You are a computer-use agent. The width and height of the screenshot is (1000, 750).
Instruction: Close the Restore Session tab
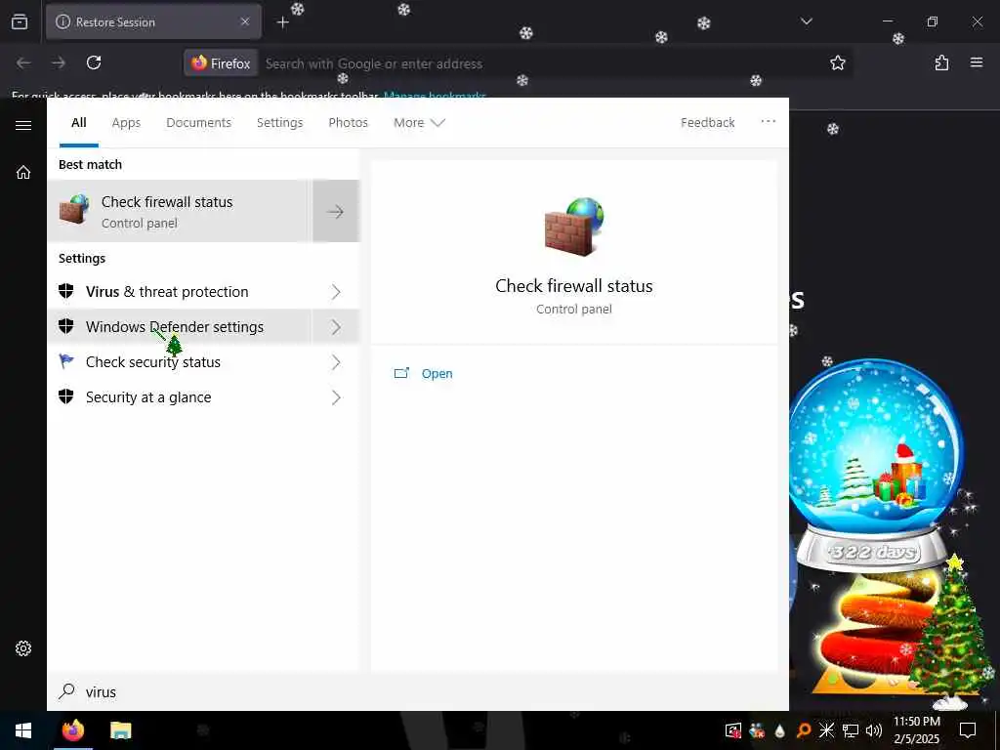pos(245,21)
